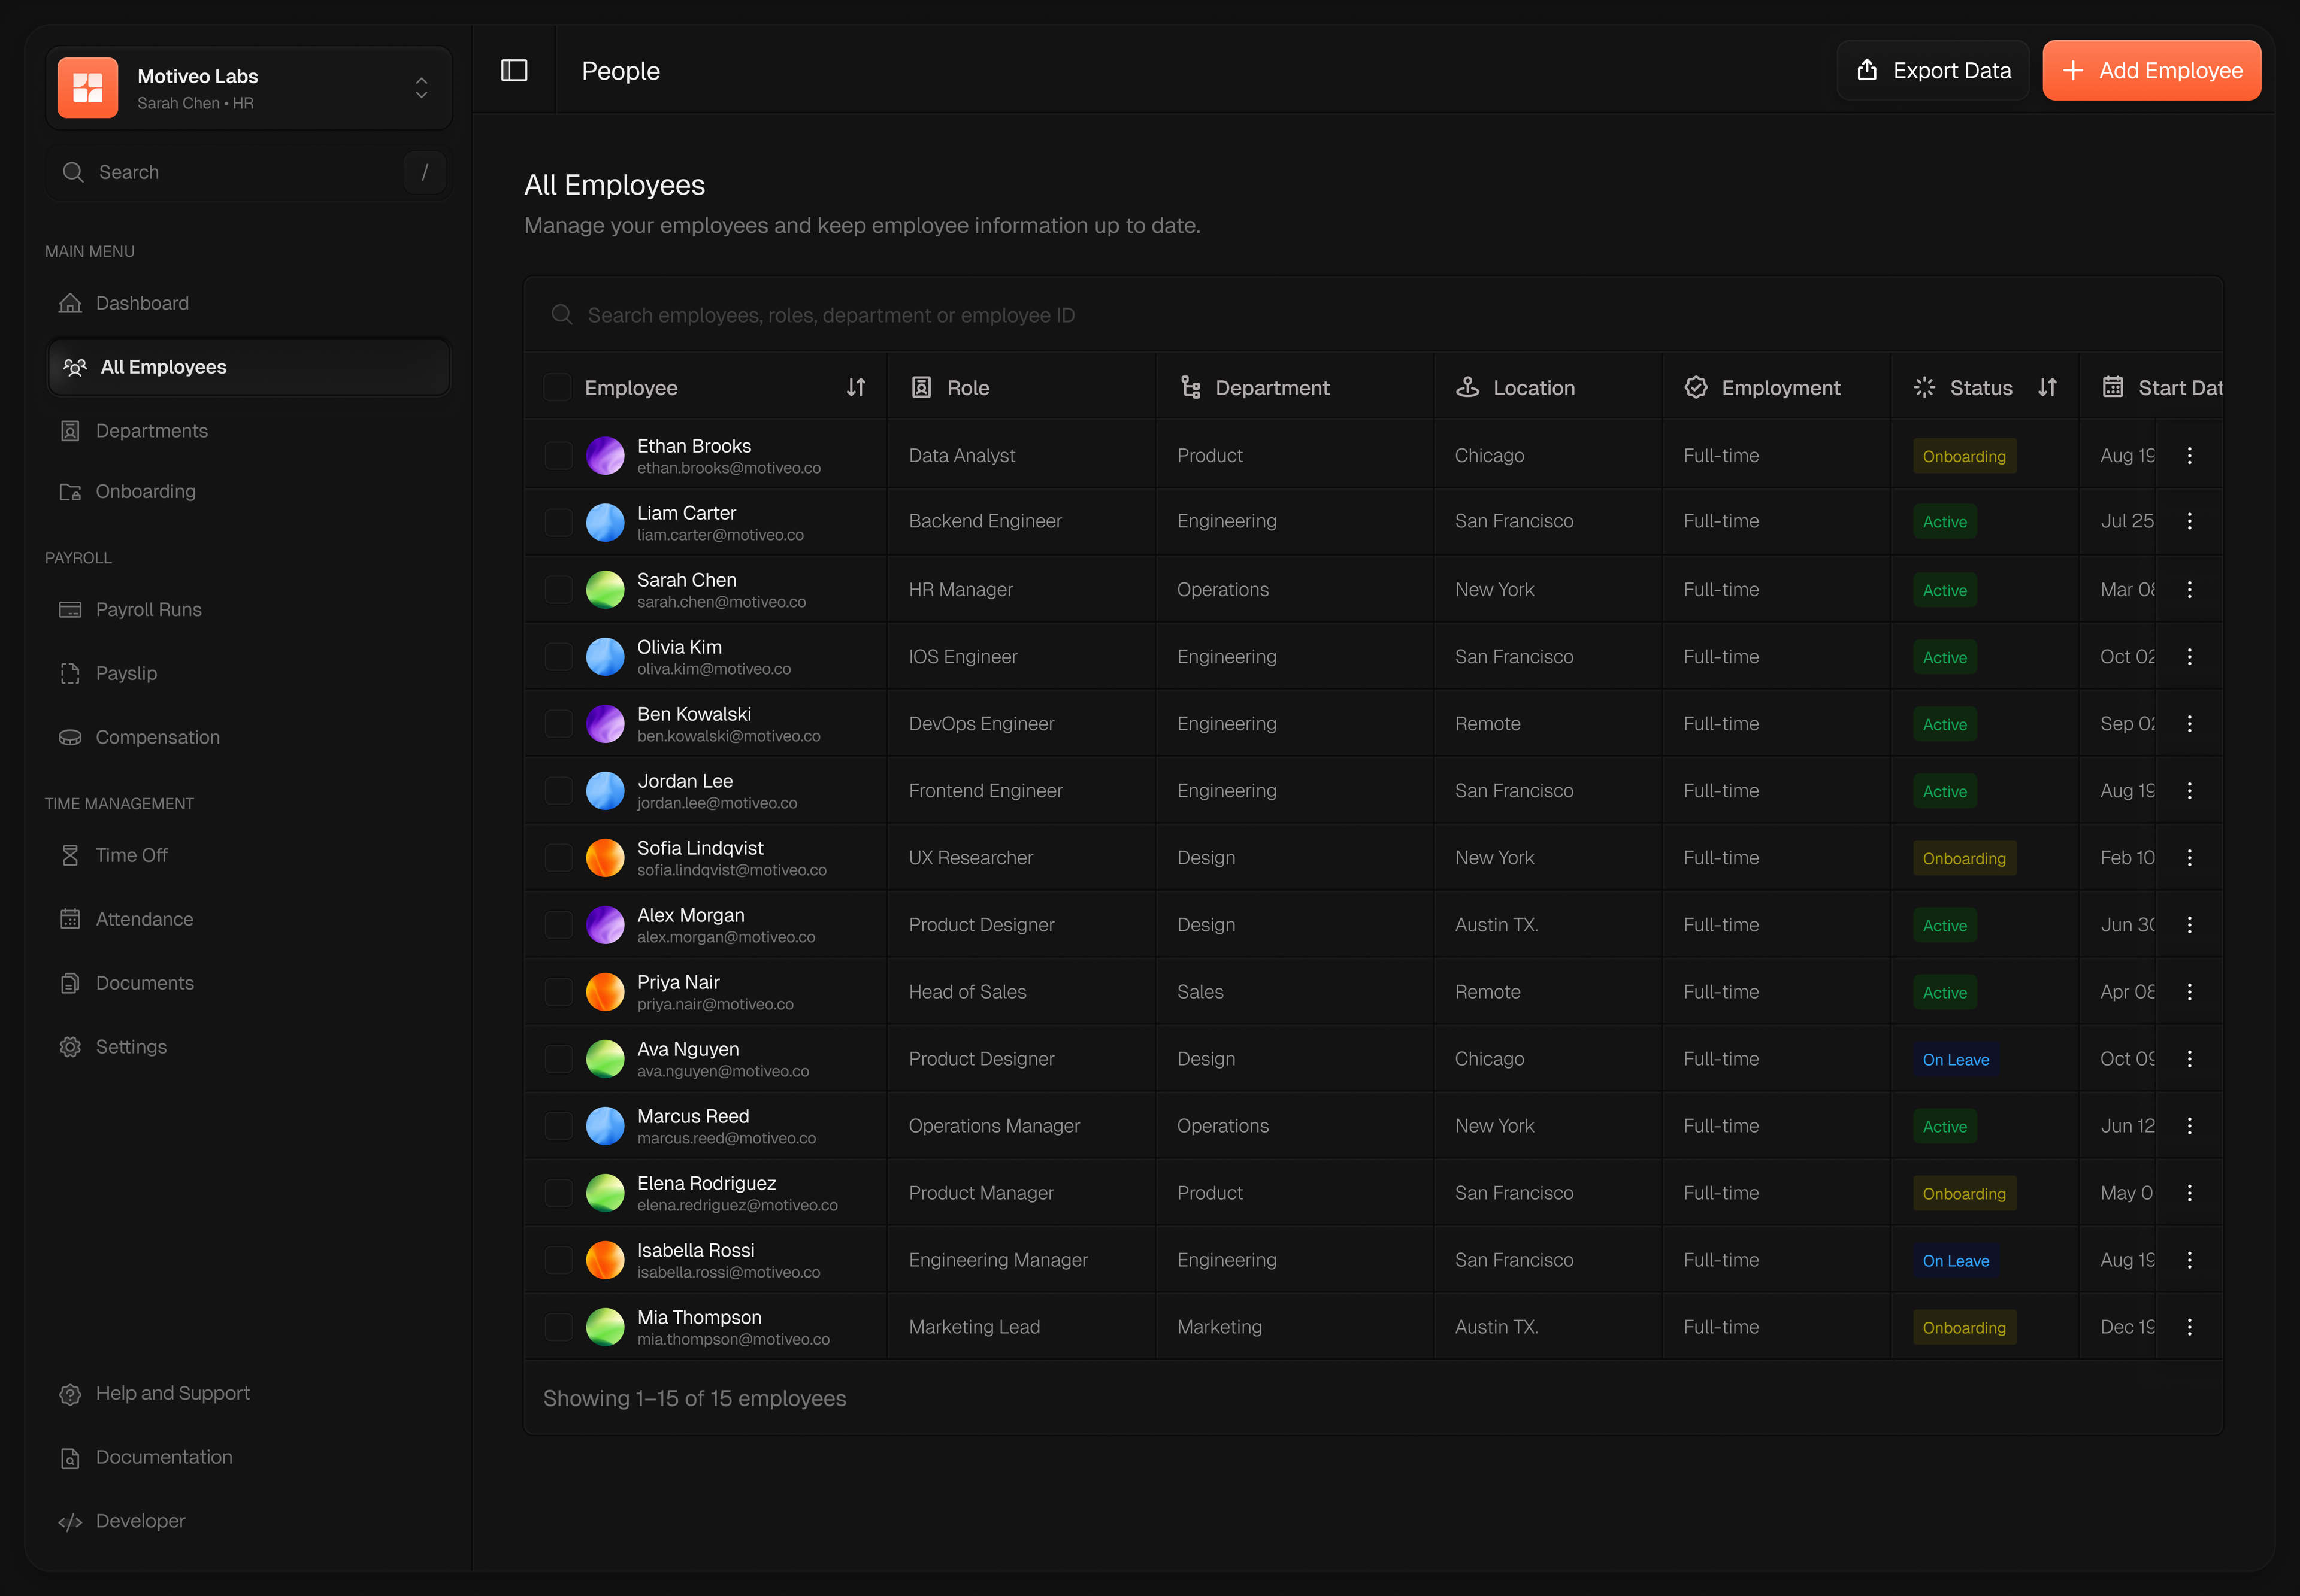Tick the checkbox for Sarah Chen
This screenshot has width=2300, height=1596.
(x=558, y=589)
